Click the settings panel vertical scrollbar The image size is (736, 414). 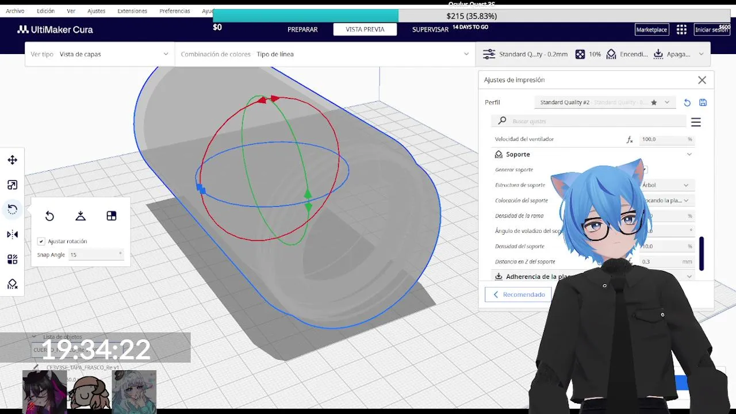pos(701,253)
